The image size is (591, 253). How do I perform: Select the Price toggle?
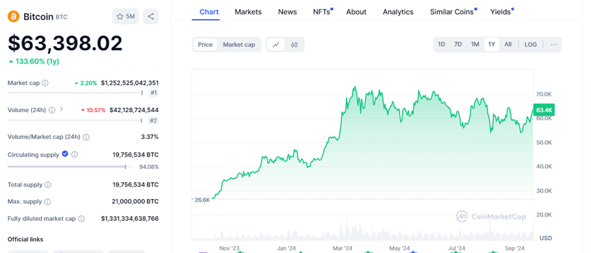(206, 44)
